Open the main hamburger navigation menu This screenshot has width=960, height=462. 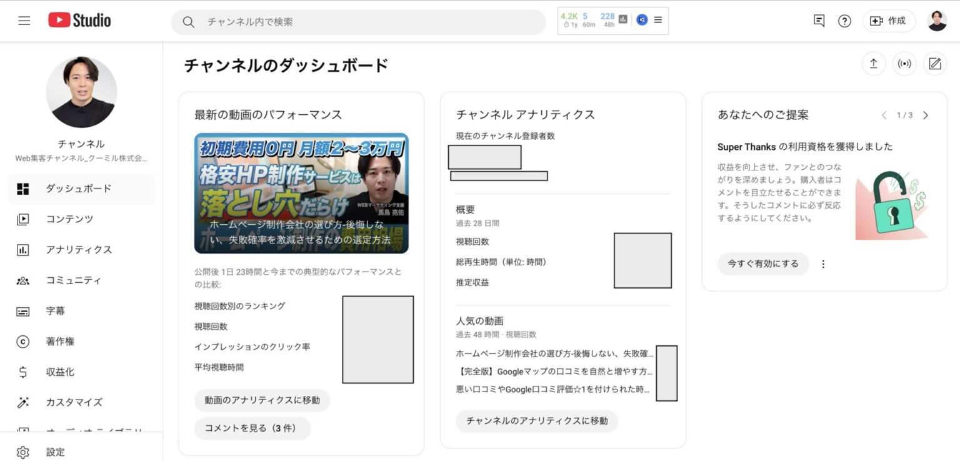click(24, 20)
